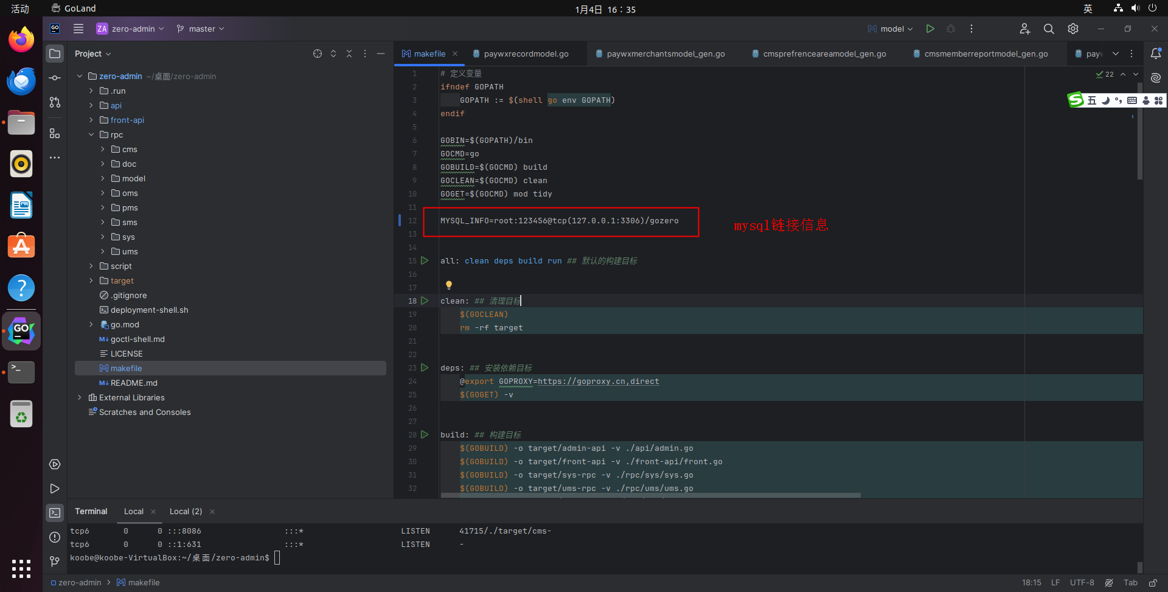Open Search Everywhere magnifier
This screenshot has height=592, width=1168.
click(1049, 29)
